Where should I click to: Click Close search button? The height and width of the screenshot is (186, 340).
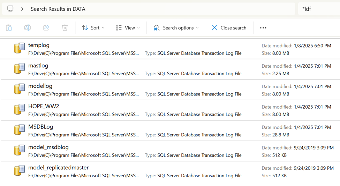tap(229, 28)
